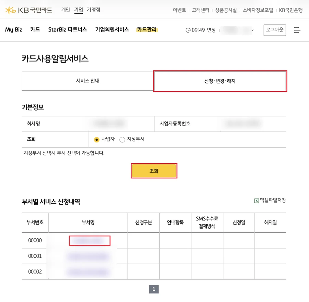This screenshot has width=309, height=302.
Task: Open the hamburger menu icon
Action: pyautogui.click(x=297, y=30)
